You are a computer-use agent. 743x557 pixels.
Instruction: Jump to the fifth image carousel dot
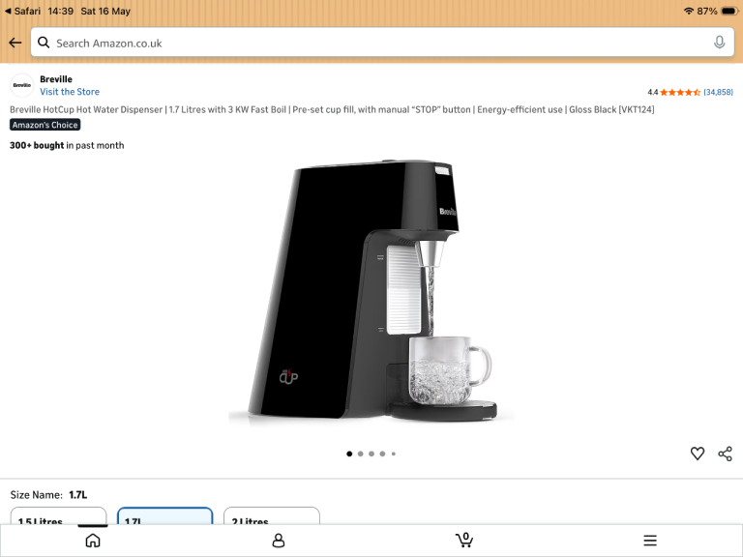coord(394,454)
